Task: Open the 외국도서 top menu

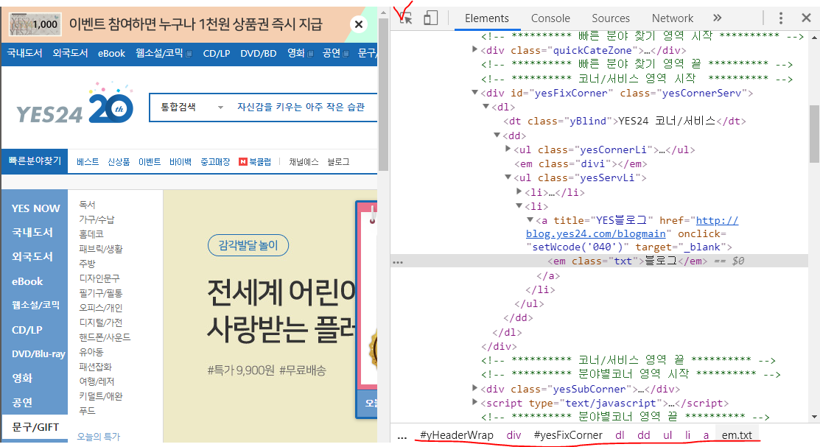Action: pyautogui.click(x=70, y=53)
